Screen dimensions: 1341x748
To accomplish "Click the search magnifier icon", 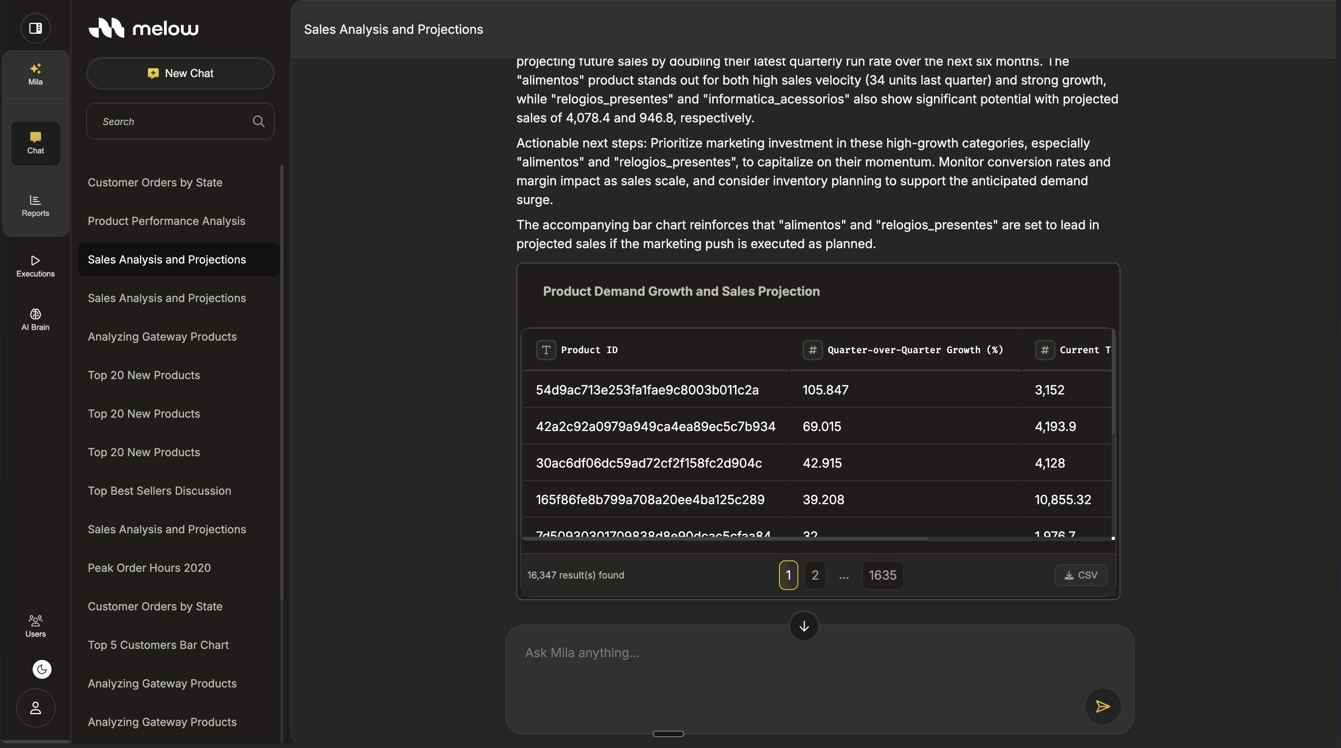I will point(258,121).
